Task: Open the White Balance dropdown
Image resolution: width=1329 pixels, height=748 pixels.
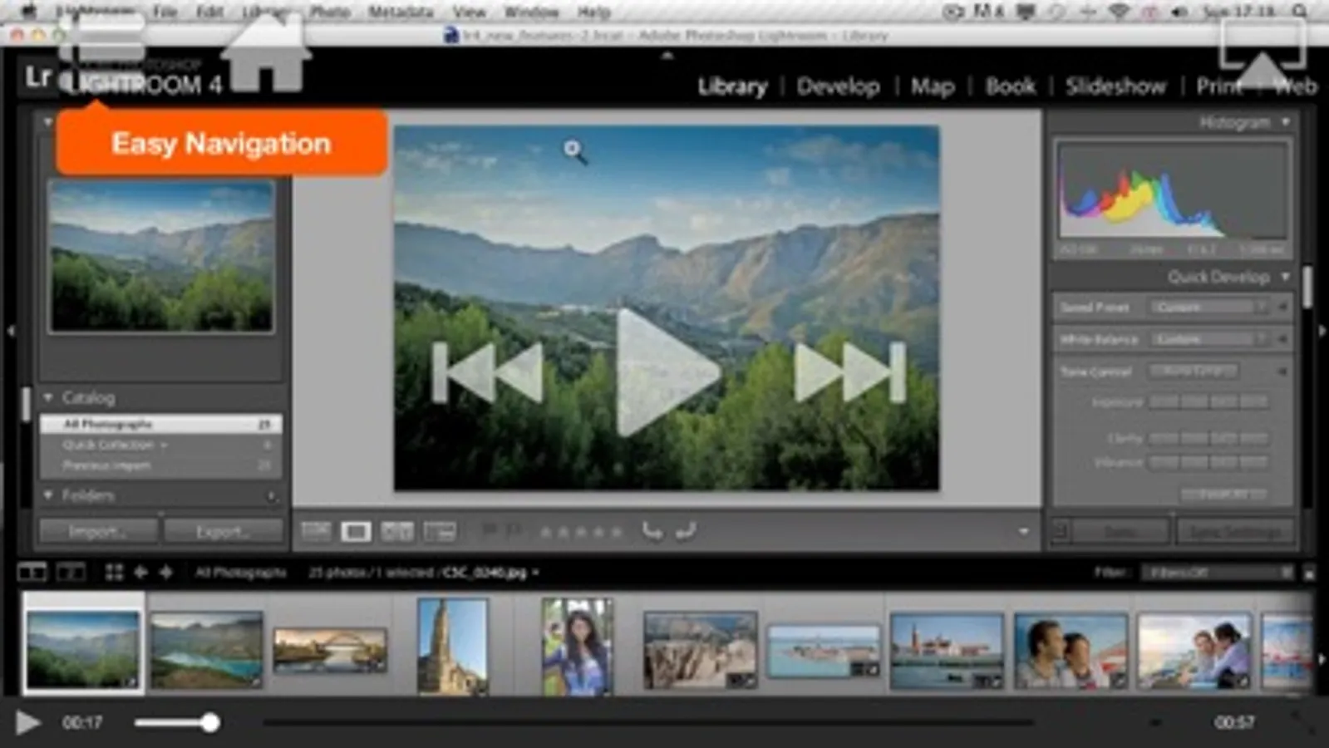Action: (x=1209, y=339)
